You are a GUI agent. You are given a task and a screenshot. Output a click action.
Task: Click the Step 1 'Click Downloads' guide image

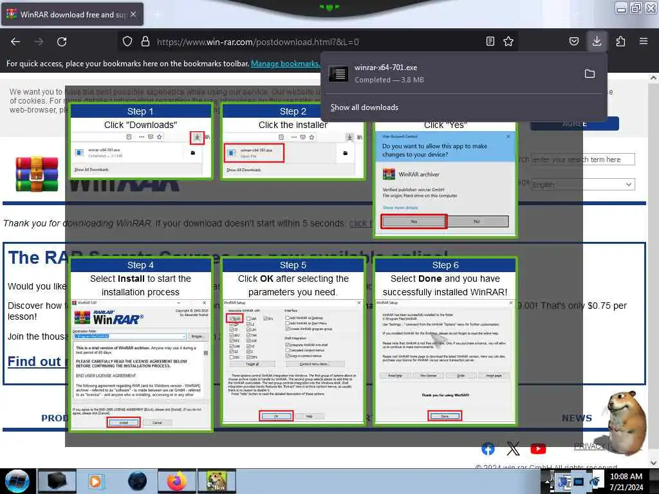pos(141,142)
